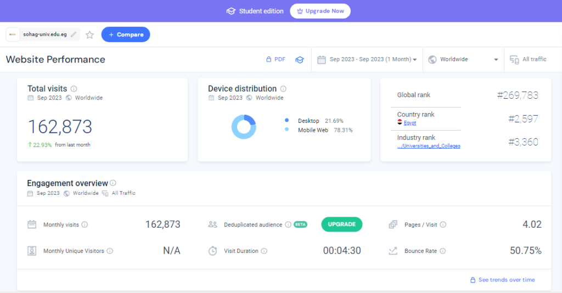Open the date range dropdown Sep 2023
This screenshot has height=293, width=562.
(x=367, y=59)
